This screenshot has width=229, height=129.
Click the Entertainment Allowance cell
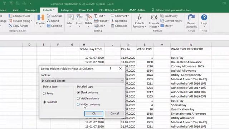click(191, 114)
